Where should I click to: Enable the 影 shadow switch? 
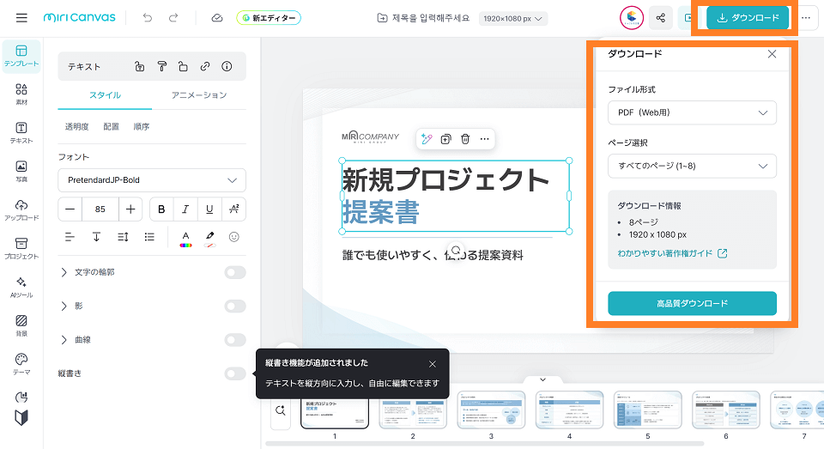point(234,306)
